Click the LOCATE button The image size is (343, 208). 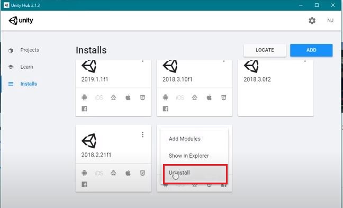pyautogui.click(x=265, y=50)
